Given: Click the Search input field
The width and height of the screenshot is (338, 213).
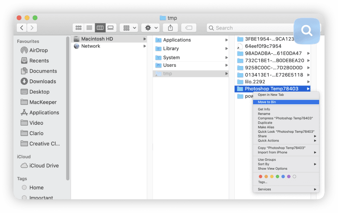Looking at the screenshot, I should pyautogui.click(x=252, y=28).
